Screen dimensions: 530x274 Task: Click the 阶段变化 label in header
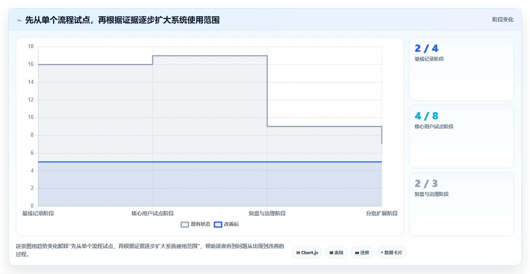pyautogui.click(x=503, y=19)
